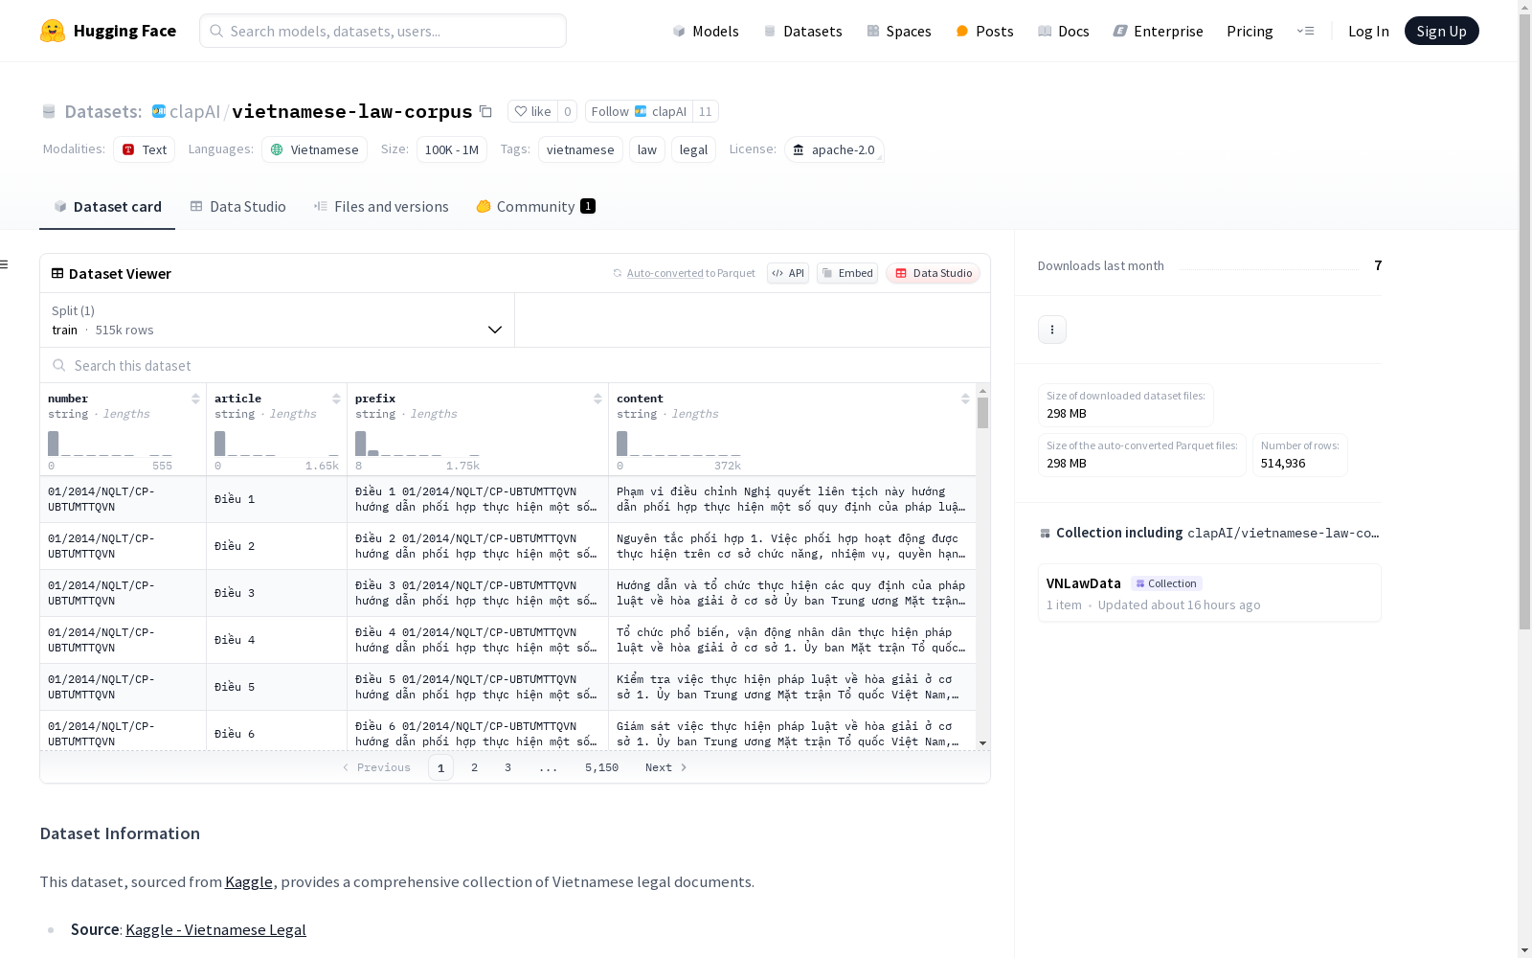Open the VNLawData collection card

click(x=1209, y=593)
